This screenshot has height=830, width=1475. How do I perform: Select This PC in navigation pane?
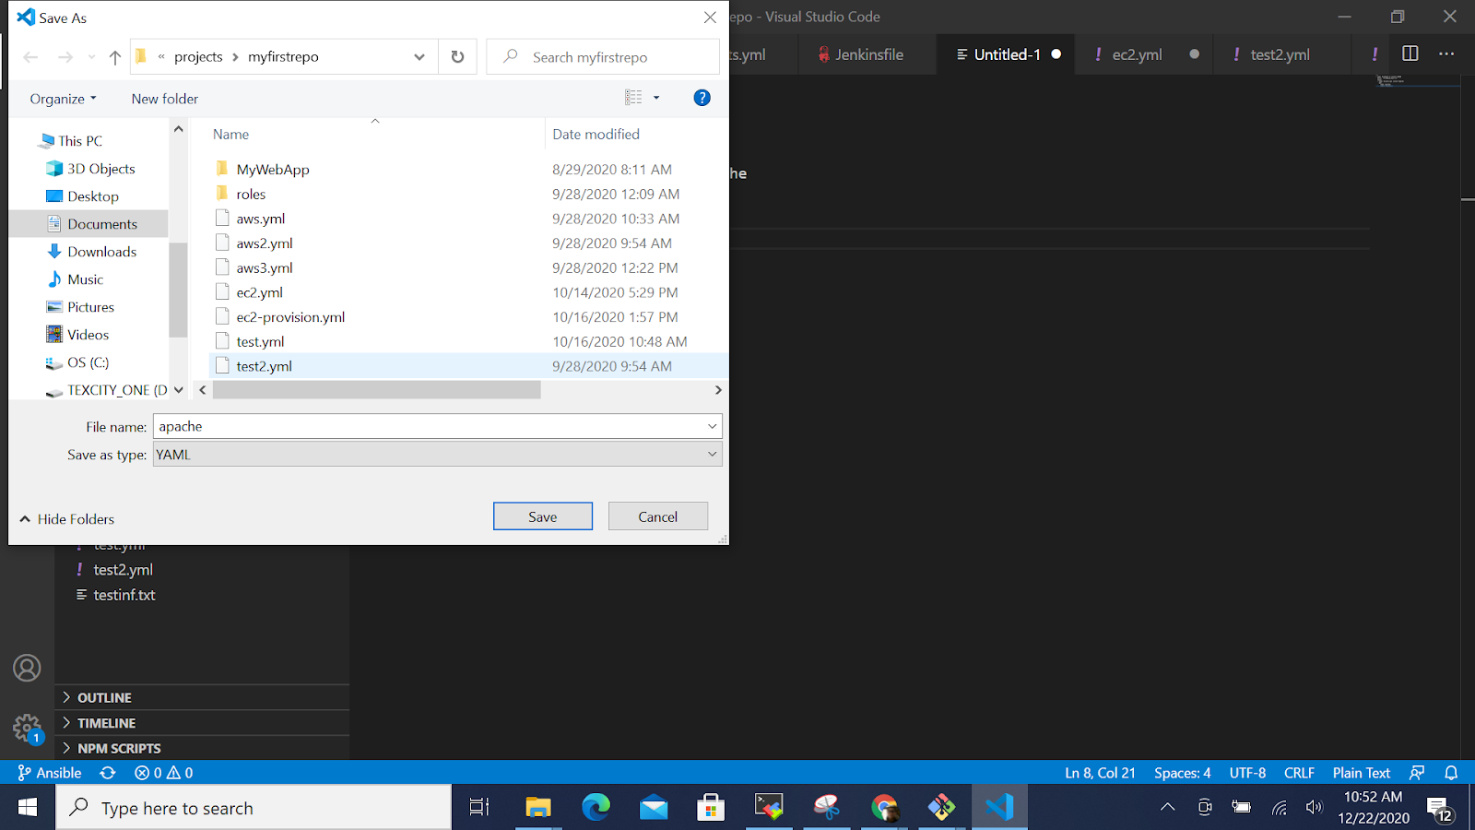(80, 141)
